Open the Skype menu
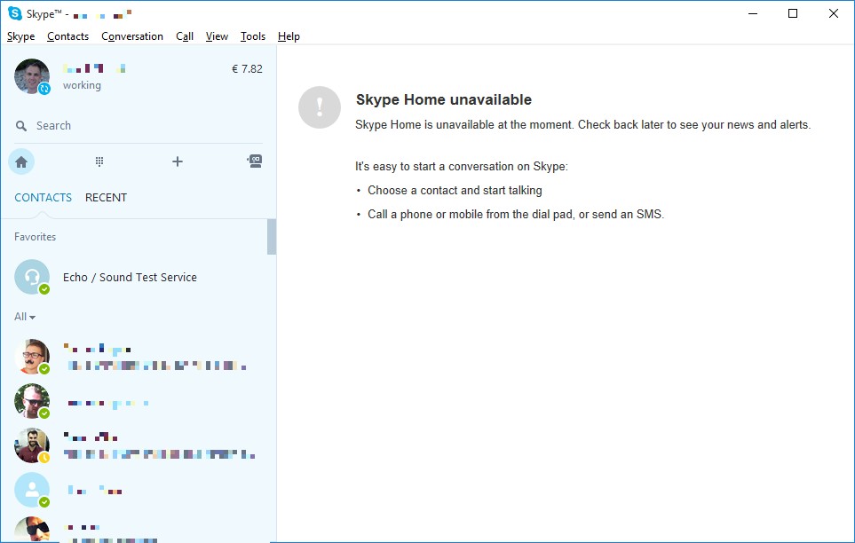 (x=20, y=36)
